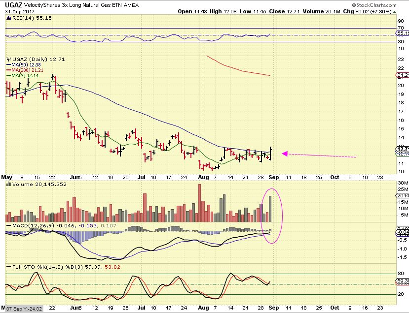Click the 80 stochastic scale label
This screenshot has width=409, height=313.
(x=401, y=274)
